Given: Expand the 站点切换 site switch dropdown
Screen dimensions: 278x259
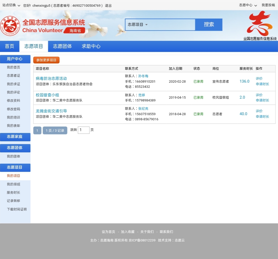Looking at the screenshot, I should pos(11,5).
